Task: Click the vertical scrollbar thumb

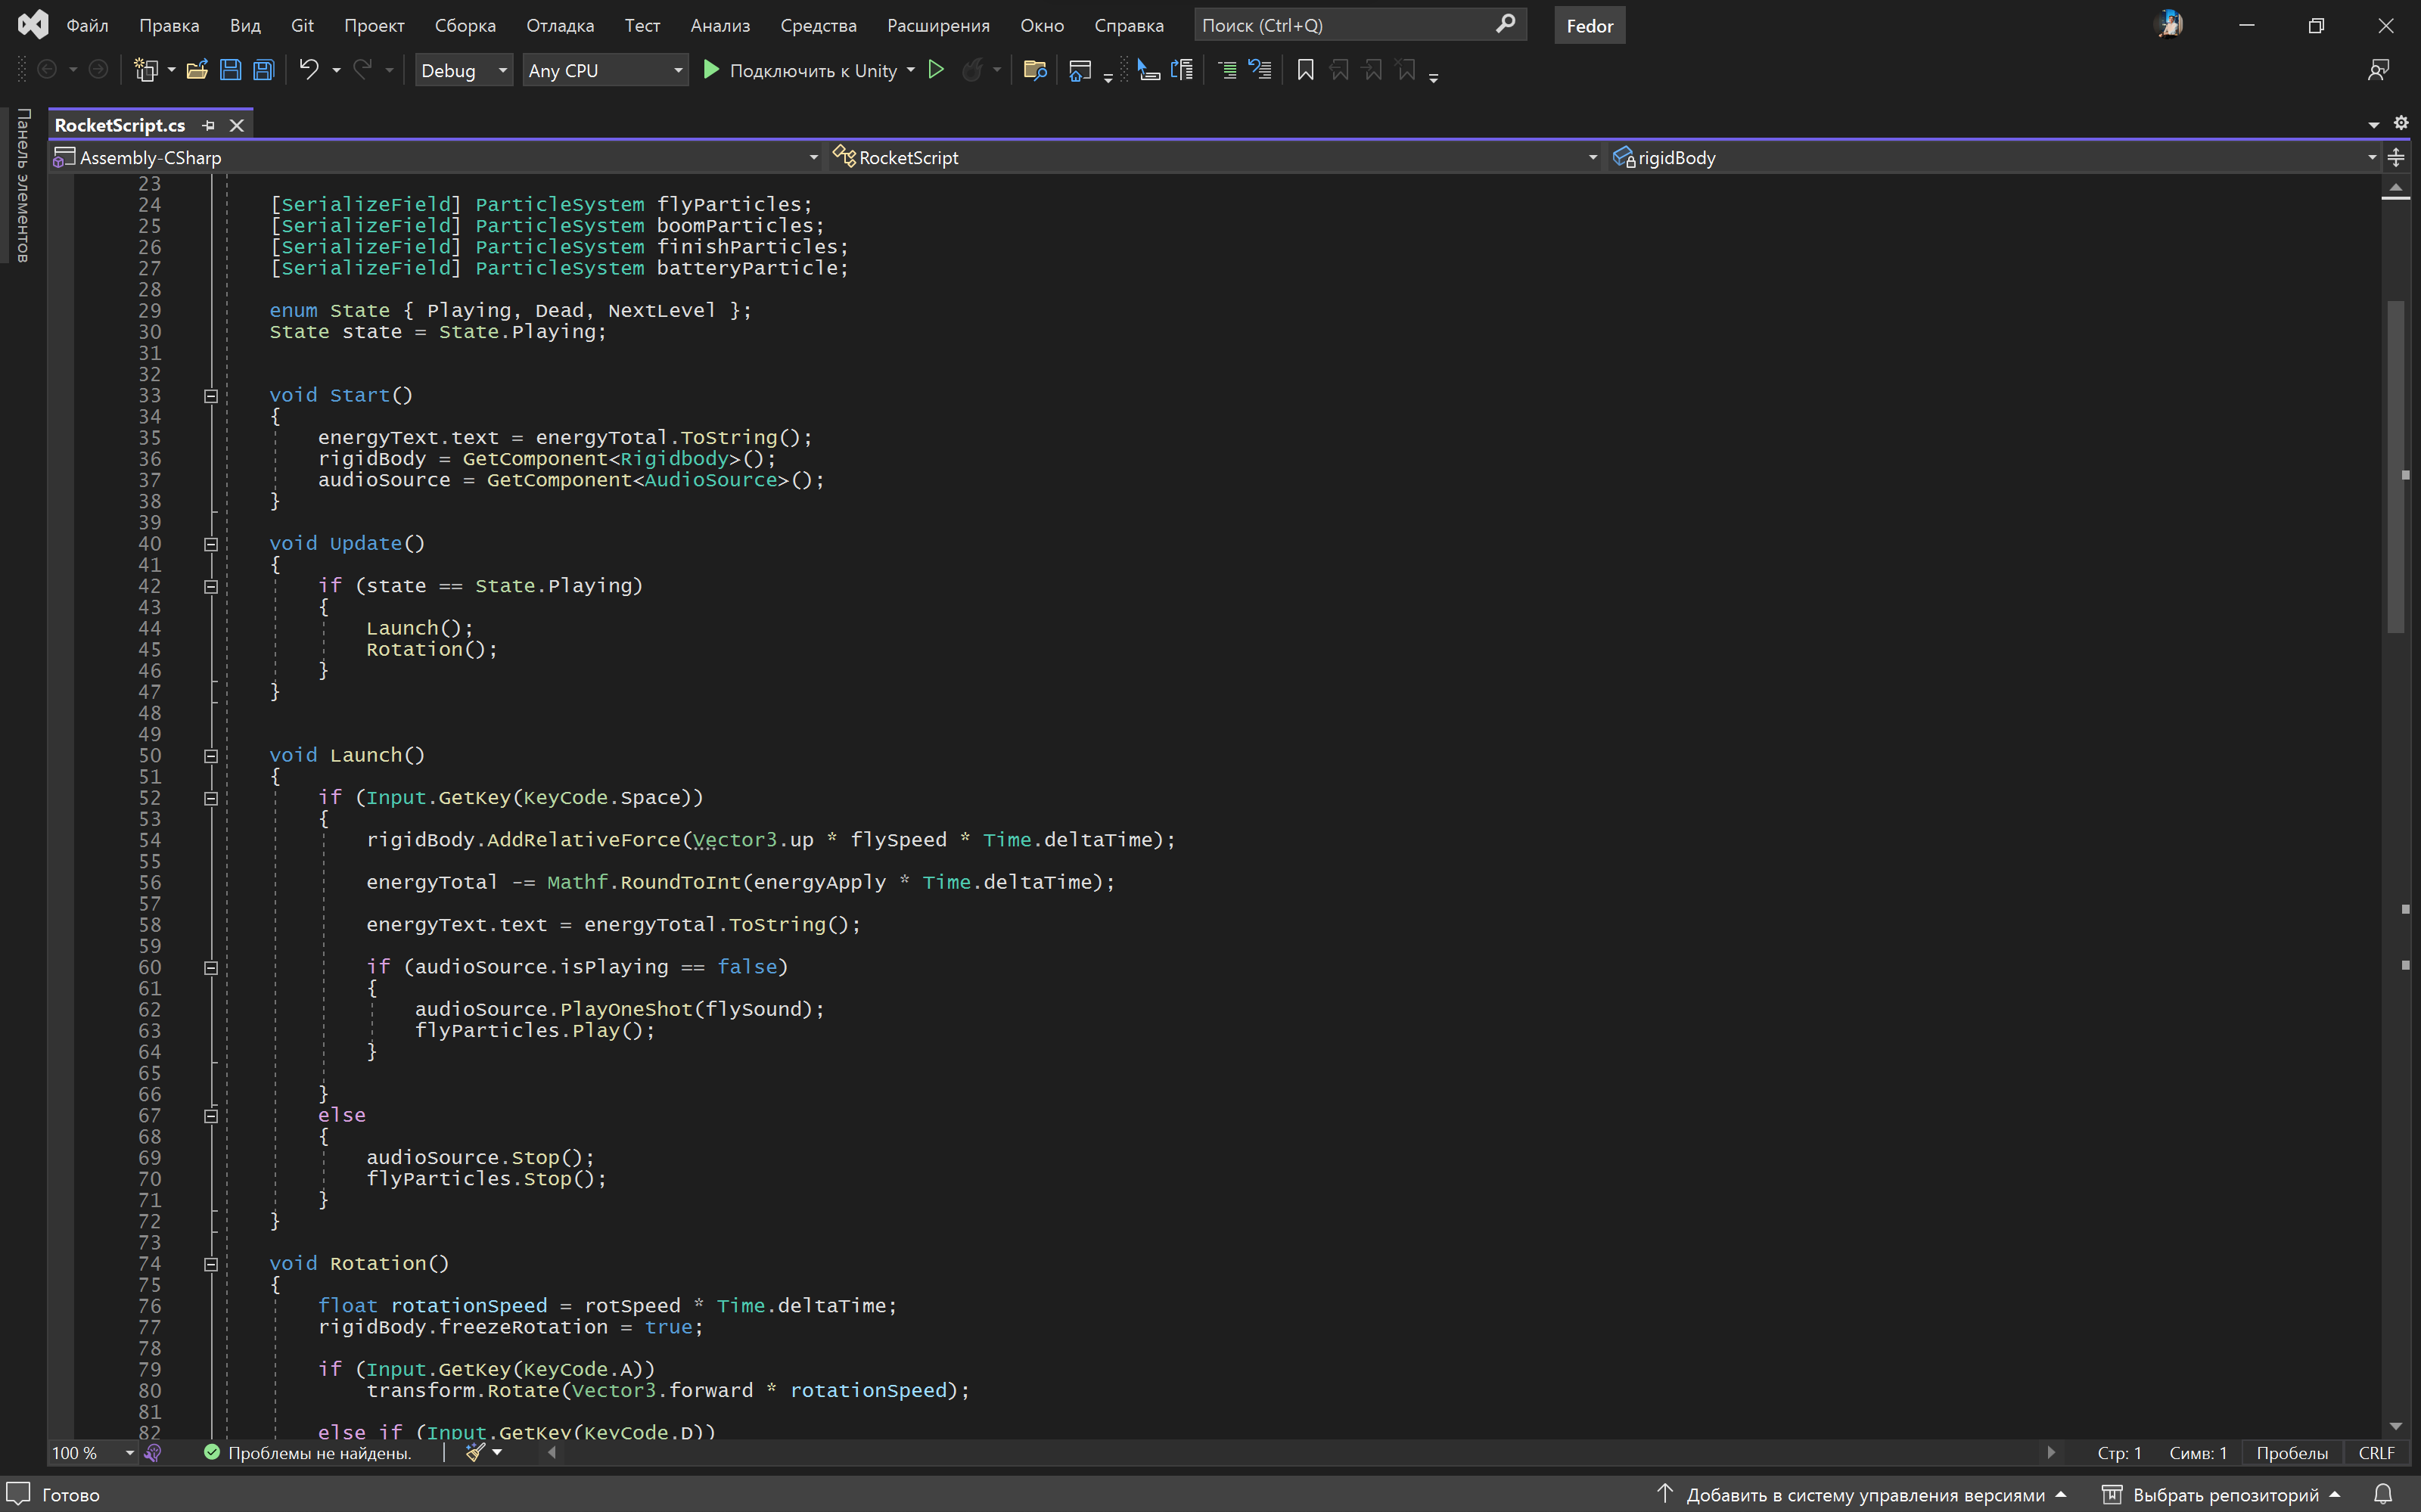Action: pyautogui.click(x=2395, y=465)
